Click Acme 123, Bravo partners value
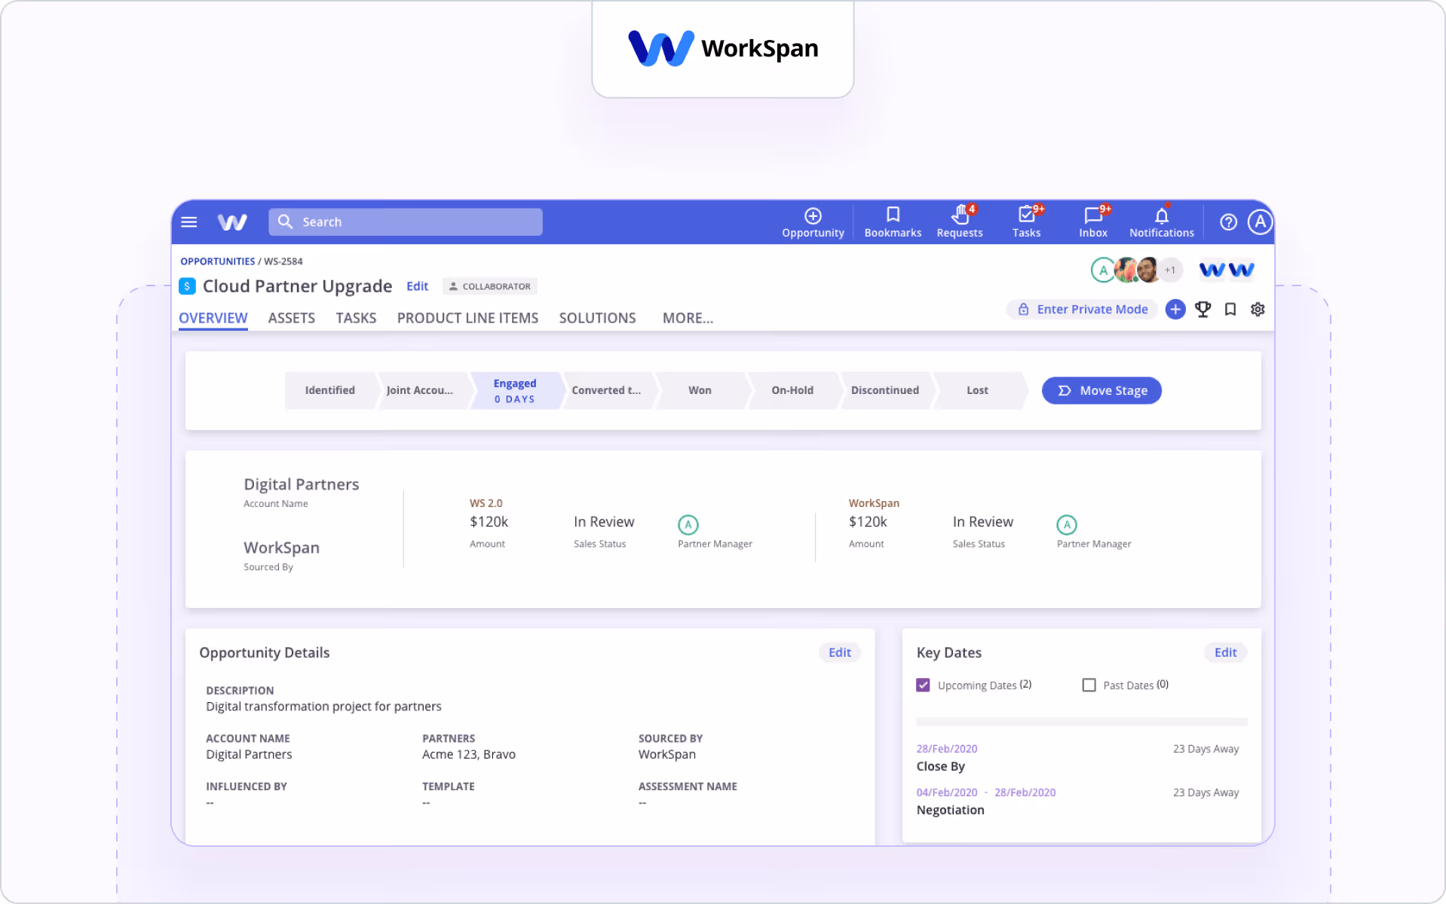This screenshot has width=1446, height=904. tap(469, 754)
